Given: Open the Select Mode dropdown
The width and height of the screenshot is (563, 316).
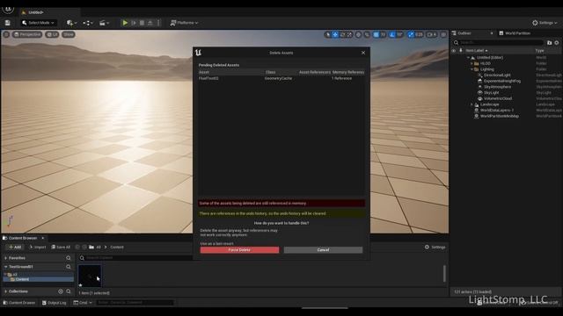Looking at the screenshot, I should (38, 23).
